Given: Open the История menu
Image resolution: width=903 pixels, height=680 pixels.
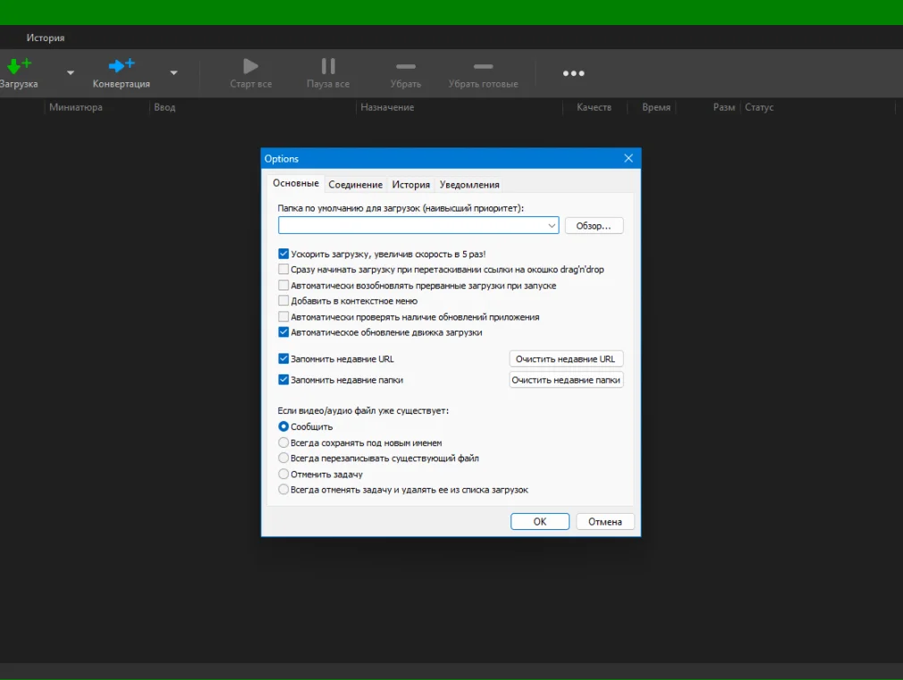Looking at the screenshot, I should (46, 38).
